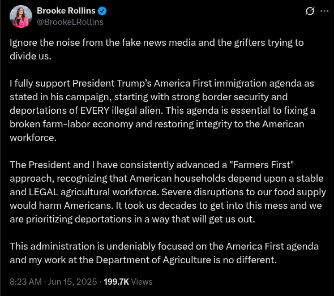
Task: Click the paragraph beginning "I fully support"
Action: (x=162, y=110)
